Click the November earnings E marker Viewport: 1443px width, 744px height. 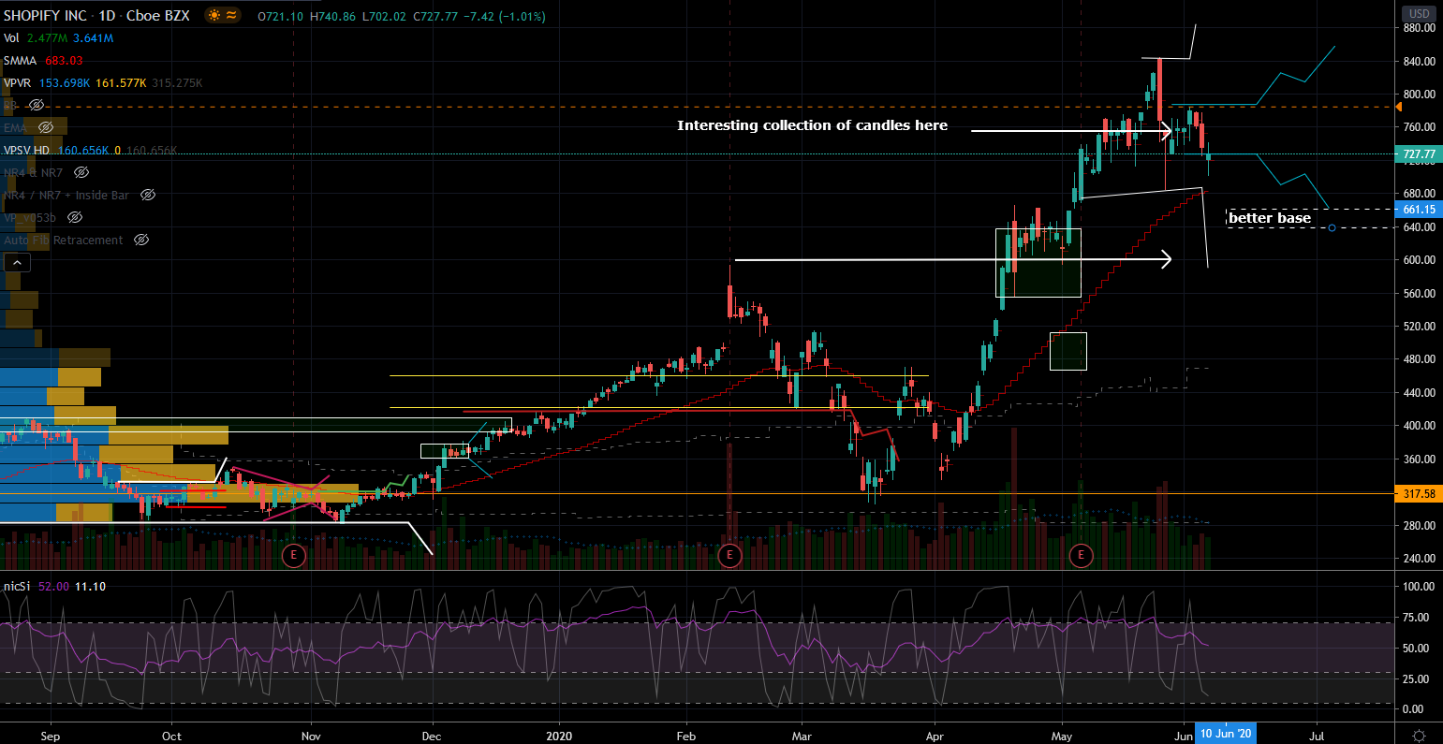(x=294, y=556)
